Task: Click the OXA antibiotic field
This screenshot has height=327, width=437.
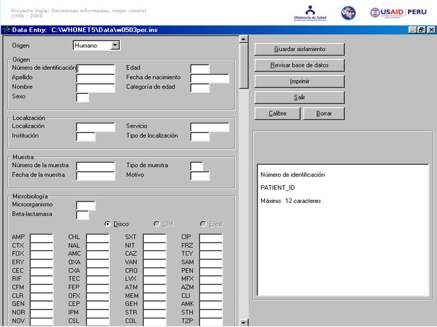Action: 98,263
